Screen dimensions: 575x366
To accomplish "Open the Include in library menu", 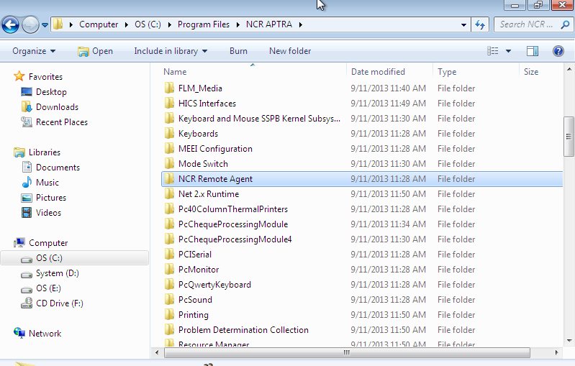I will 171,51.
